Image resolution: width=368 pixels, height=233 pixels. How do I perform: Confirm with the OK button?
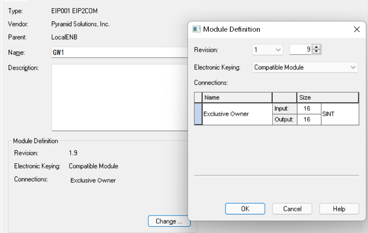click(x=245, y=209)
